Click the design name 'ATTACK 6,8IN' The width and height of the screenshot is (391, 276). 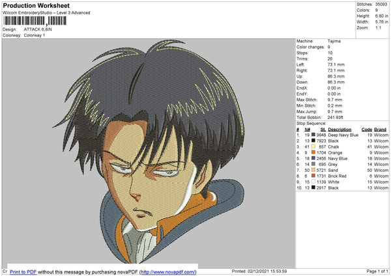38,29
